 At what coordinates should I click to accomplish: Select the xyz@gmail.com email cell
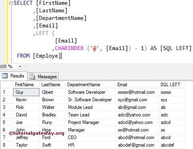(x=137, y=100)
